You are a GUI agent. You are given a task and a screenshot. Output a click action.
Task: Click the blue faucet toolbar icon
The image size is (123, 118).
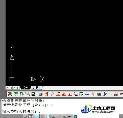87,94
